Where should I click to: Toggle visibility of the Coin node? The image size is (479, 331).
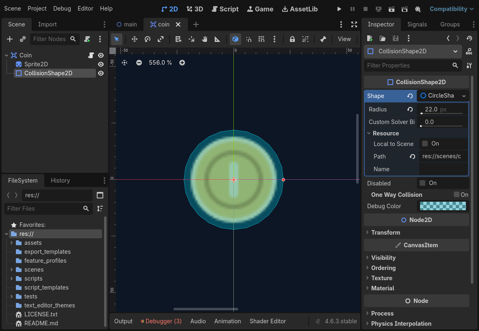(x=101, y=55)
